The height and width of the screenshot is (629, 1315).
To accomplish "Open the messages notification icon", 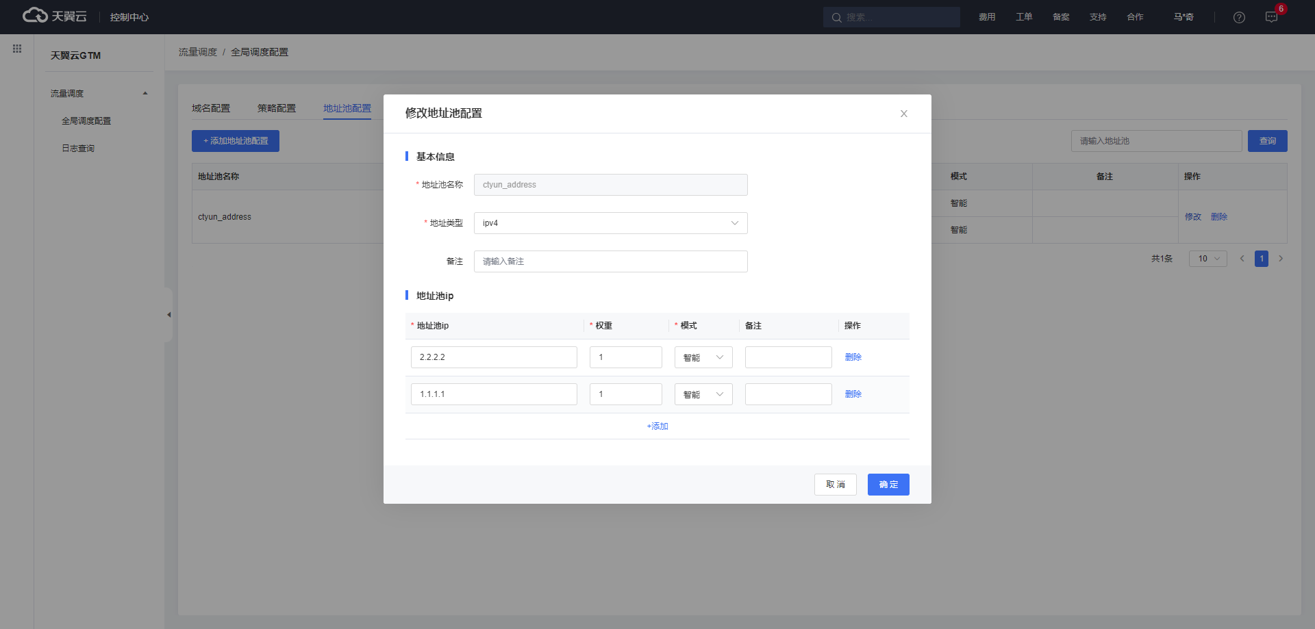I will [x=1271, y=17].
